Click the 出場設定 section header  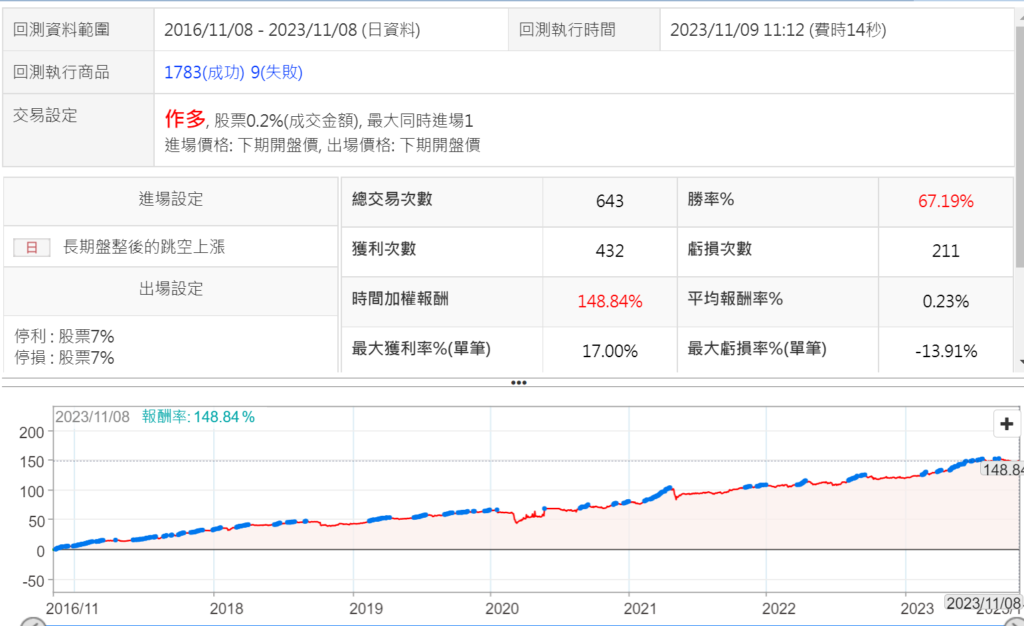coord(171,289)
